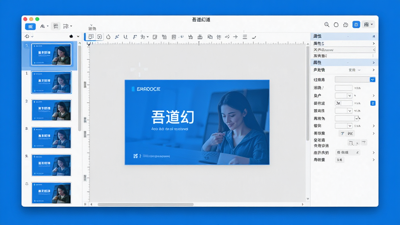Viewport: 400px width, 225px height.
Task: Click the blue tab button at top left
Action: point(30,27)
